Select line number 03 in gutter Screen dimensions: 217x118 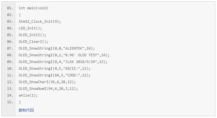10,21
